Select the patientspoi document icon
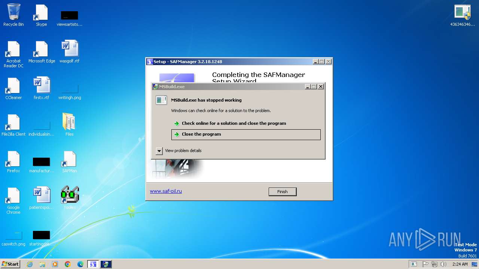The image size is (479, 269). 41,198
